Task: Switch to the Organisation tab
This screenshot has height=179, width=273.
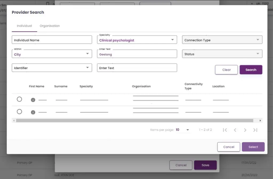Action: click(x=50, y=26)
